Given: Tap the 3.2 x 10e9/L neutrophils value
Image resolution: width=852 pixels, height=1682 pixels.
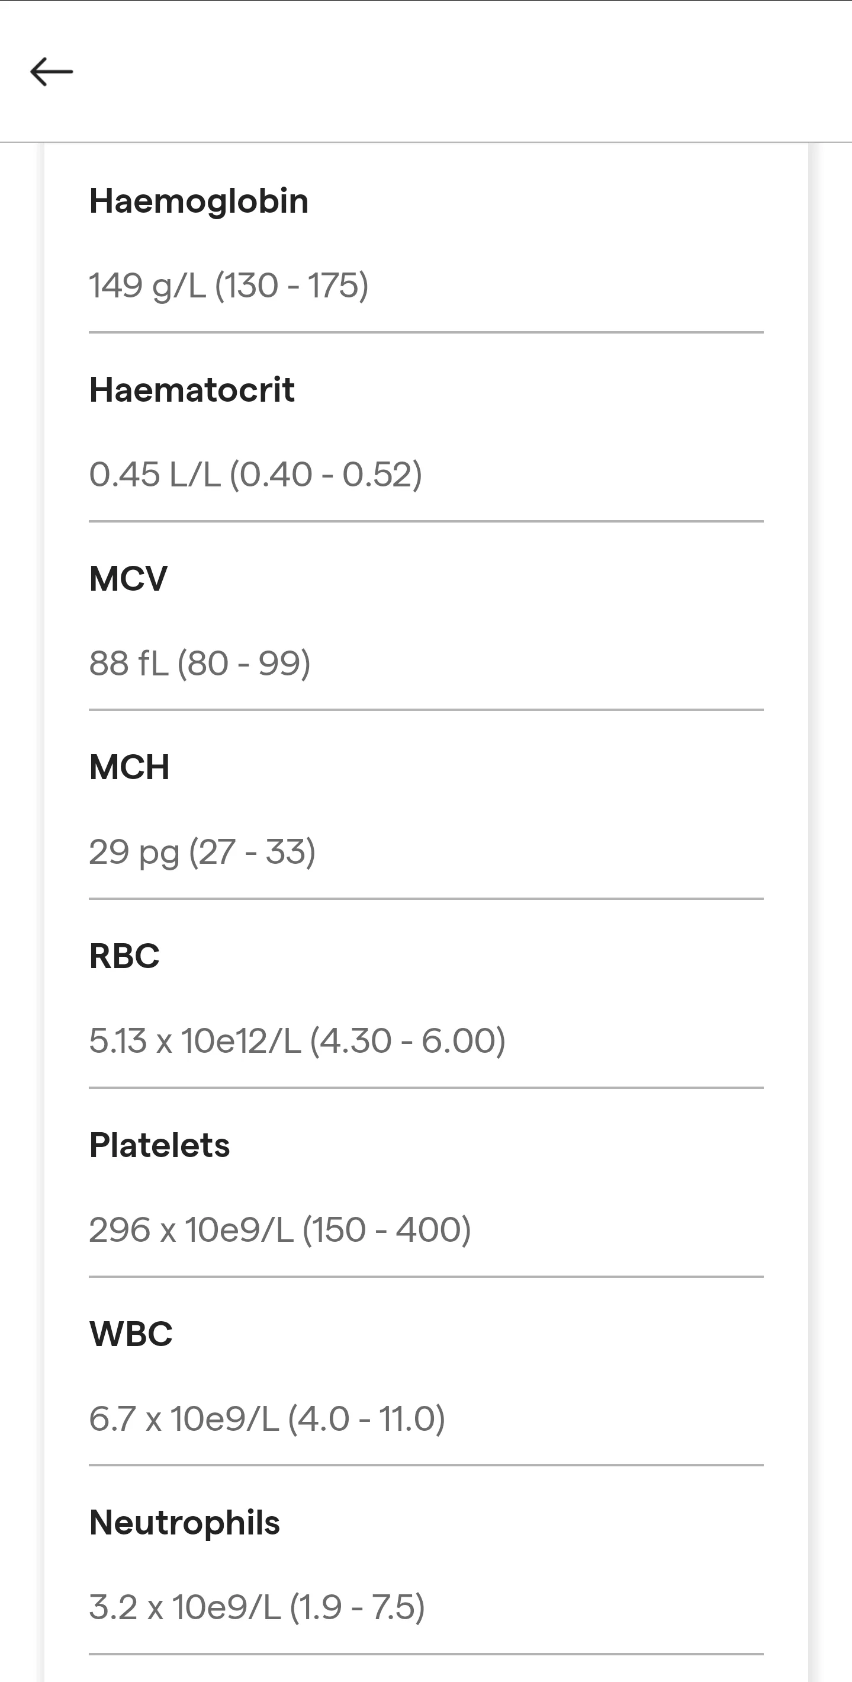Looking at the screenshot, I should [x=257, y=1607].
